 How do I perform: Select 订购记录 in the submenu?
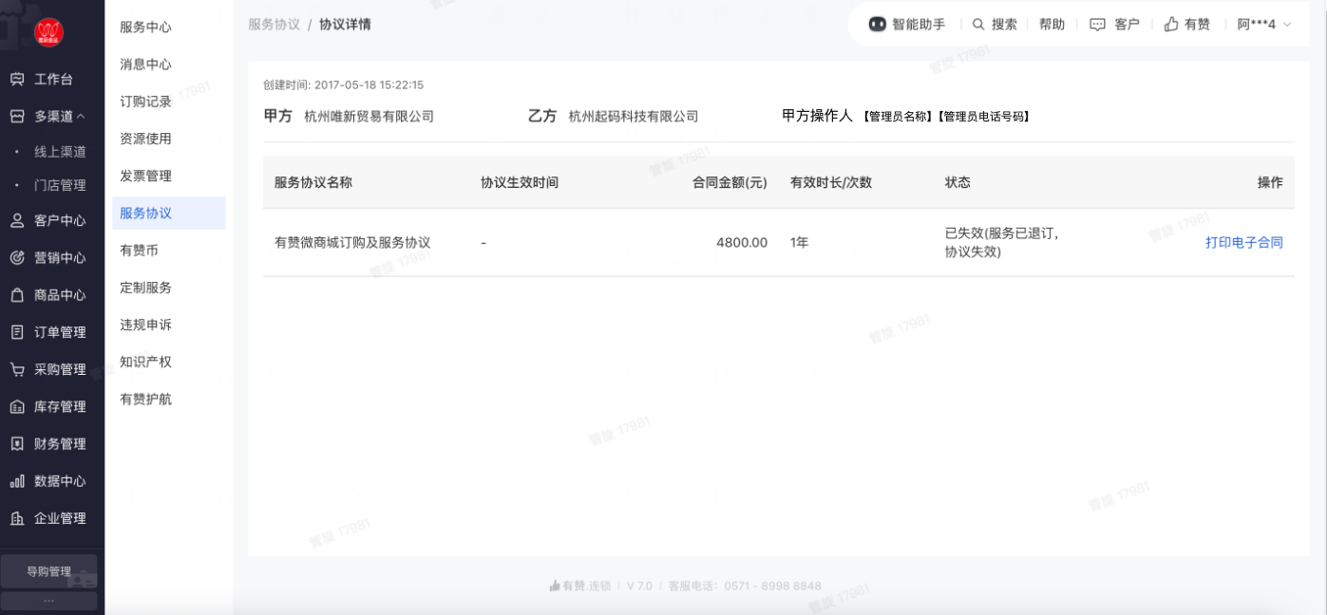point(145,102)
